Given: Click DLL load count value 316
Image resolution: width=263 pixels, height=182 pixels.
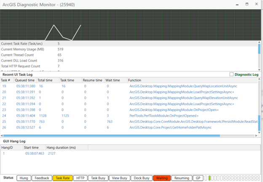Looking at the screenshot, I should 60,61.
